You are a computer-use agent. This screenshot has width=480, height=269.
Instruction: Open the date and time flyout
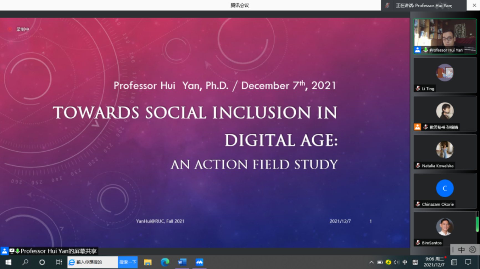(434, 262)
